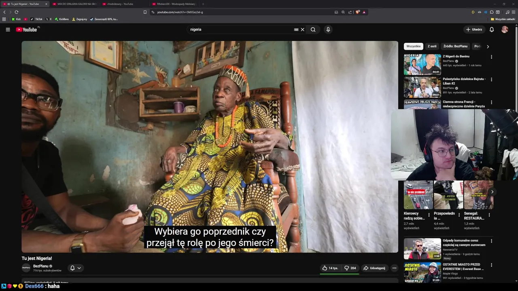Switch to 'MIX DO SPALANIA KALORII' browser tab
518x291 pixels.
(74, 4)
